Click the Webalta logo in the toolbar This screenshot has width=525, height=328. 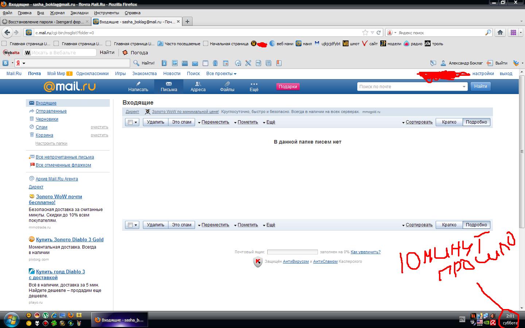11,52
